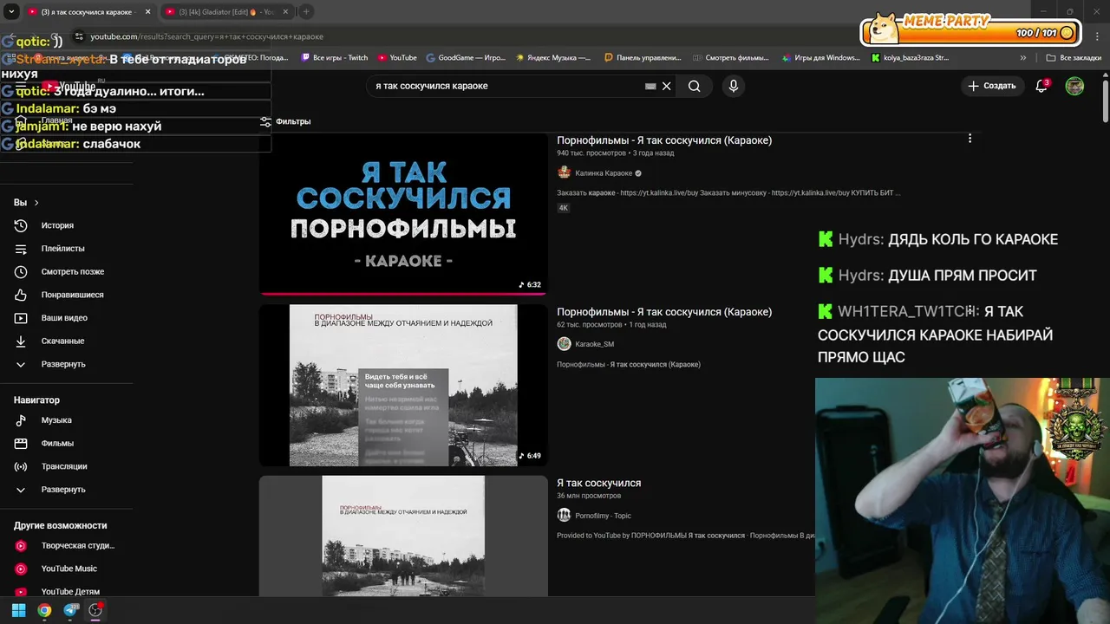1110x624 pixels.
Task: Open title of the Karaoke_SM karaoke video
Action: click(664, 312)
